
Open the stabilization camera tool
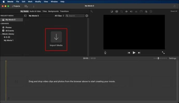[x=127, y=11]
